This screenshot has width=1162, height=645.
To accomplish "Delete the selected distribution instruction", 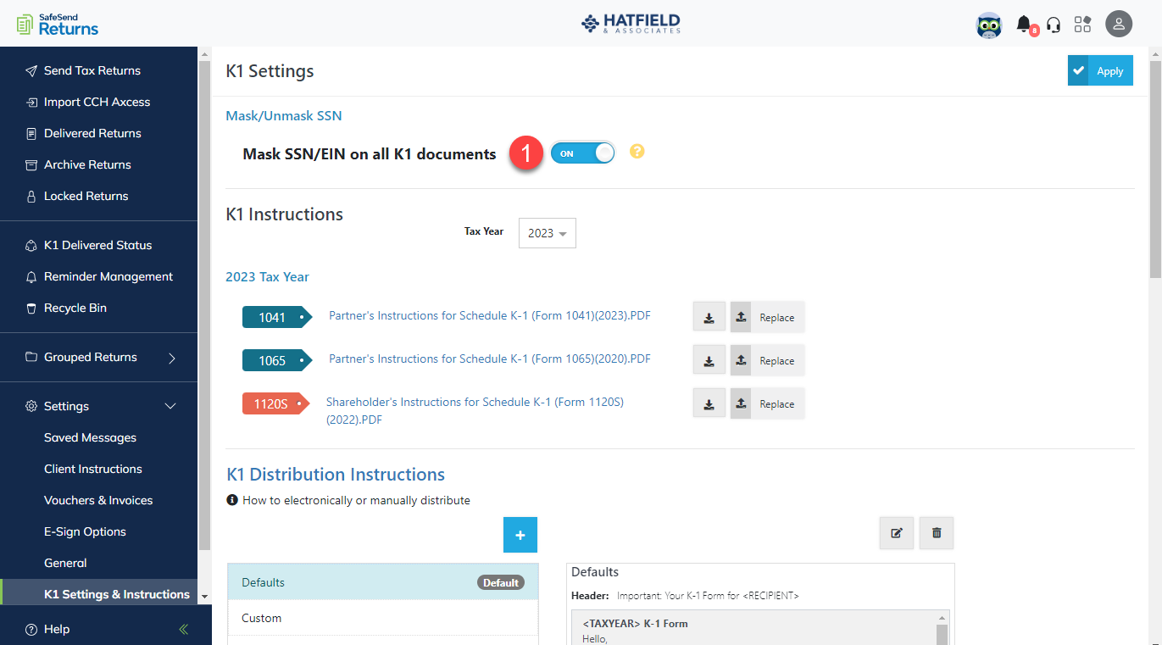I will 937,533.
